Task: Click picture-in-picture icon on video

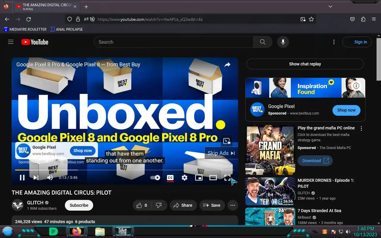Action: coord(227,141)
